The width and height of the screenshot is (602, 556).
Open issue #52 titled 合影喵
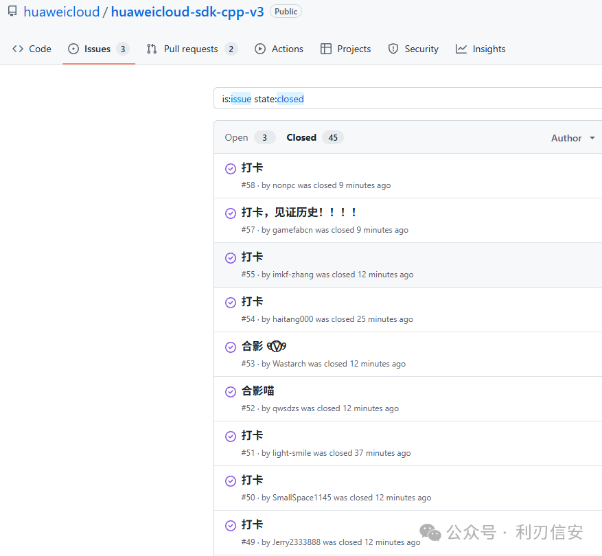[x=257, y=391]
